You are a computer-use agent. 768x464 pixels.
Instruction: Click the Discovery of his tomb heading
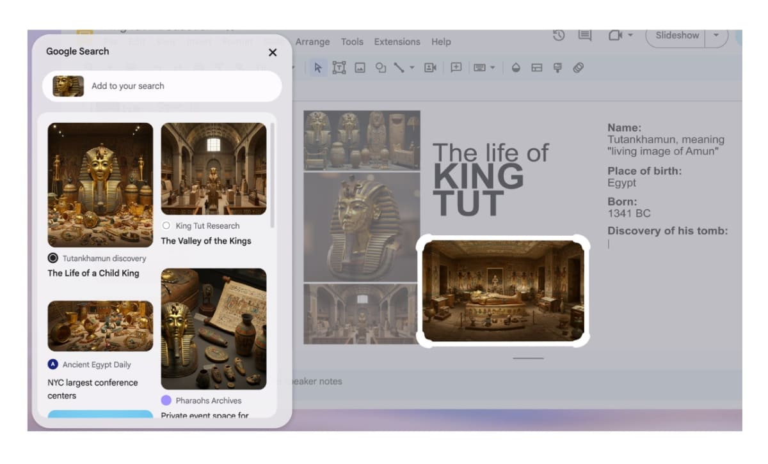point(668,231)
